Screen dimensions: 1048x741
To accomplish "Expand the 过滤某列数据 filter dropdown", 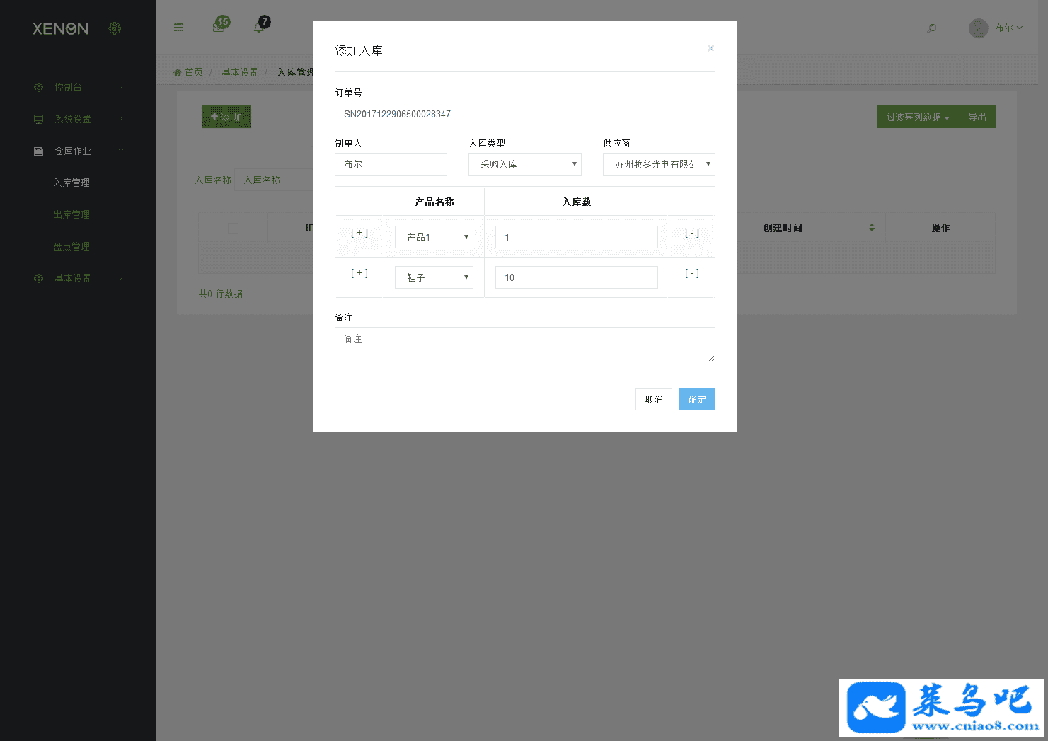I will click(917, 117).
